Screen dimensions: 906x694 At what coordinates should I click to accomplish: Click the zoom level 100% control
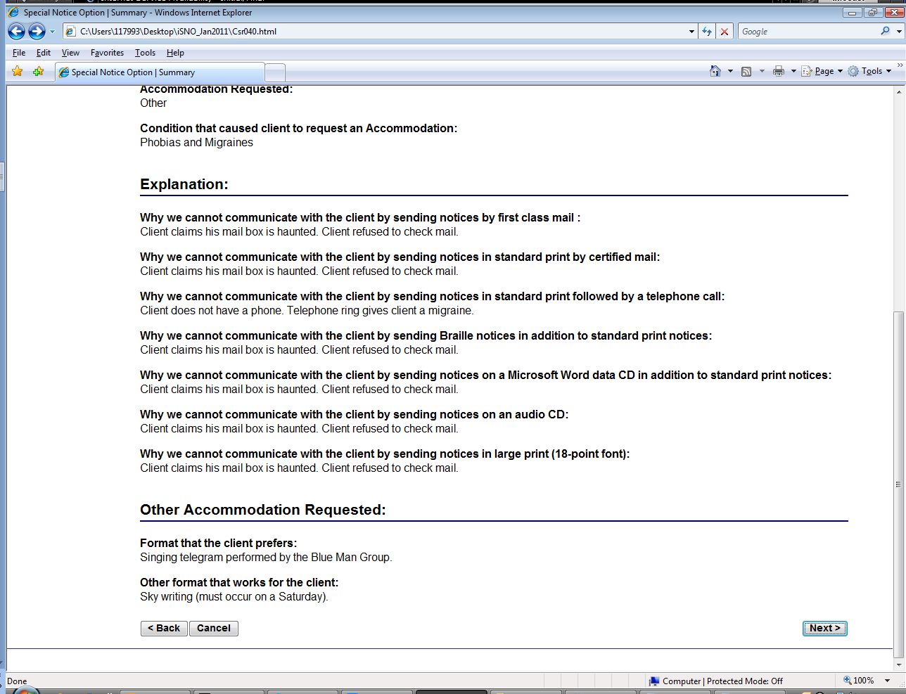pyautogui.click(x=859, y=681)
